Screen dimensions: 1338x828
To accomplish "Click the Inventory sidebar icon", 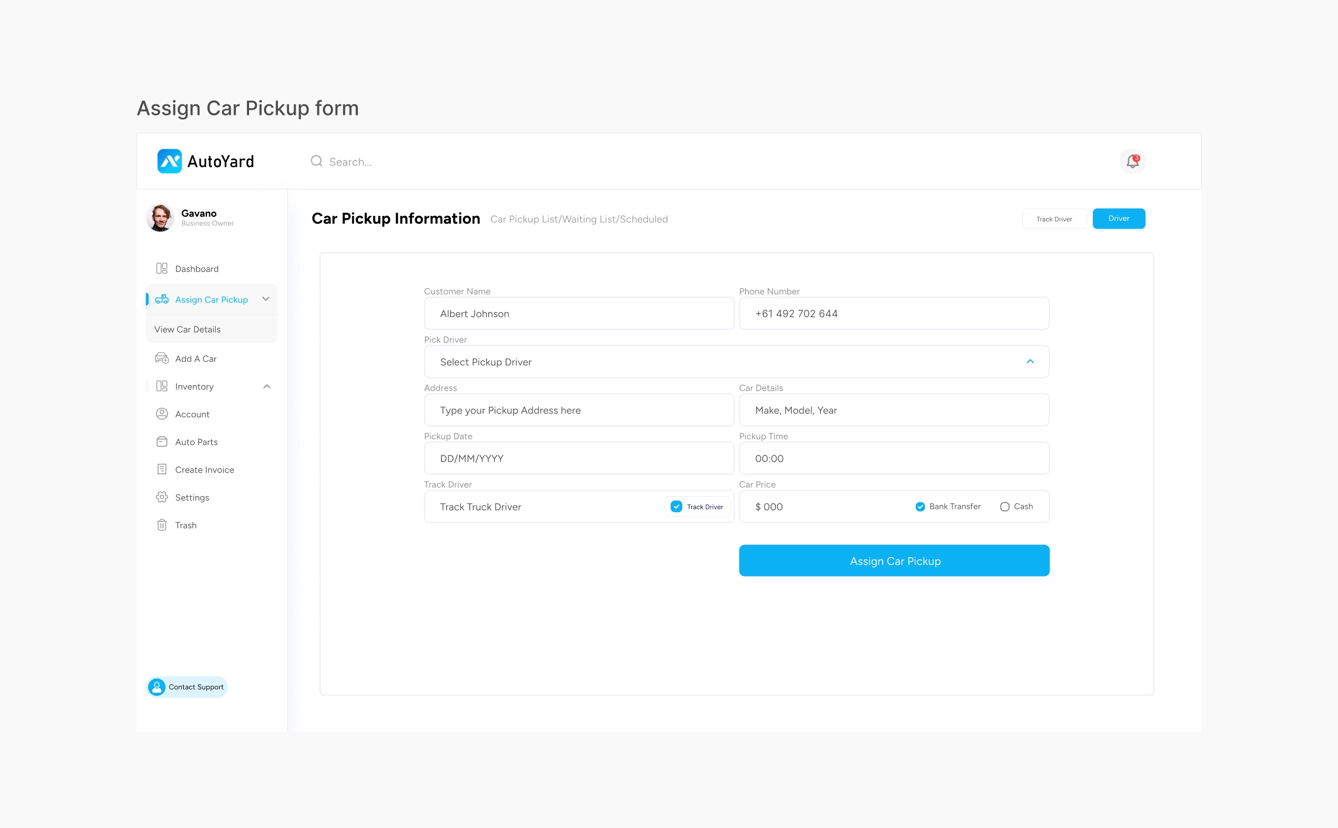I will (161, 386).
